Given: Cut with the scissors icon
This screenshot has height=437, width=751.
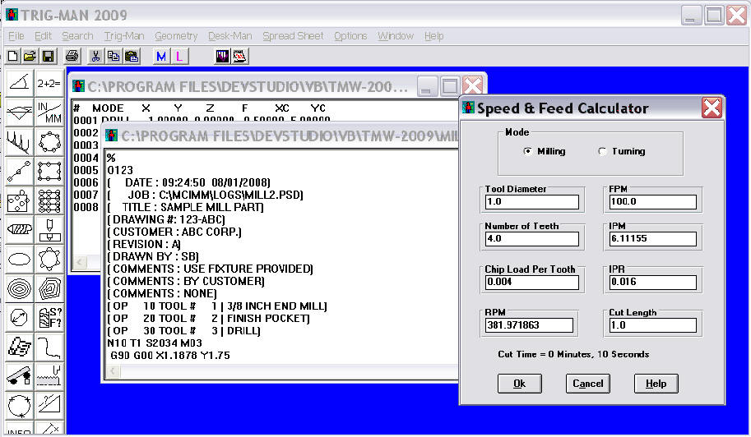Looking at the screenshot, I should (x=95, y=57).
